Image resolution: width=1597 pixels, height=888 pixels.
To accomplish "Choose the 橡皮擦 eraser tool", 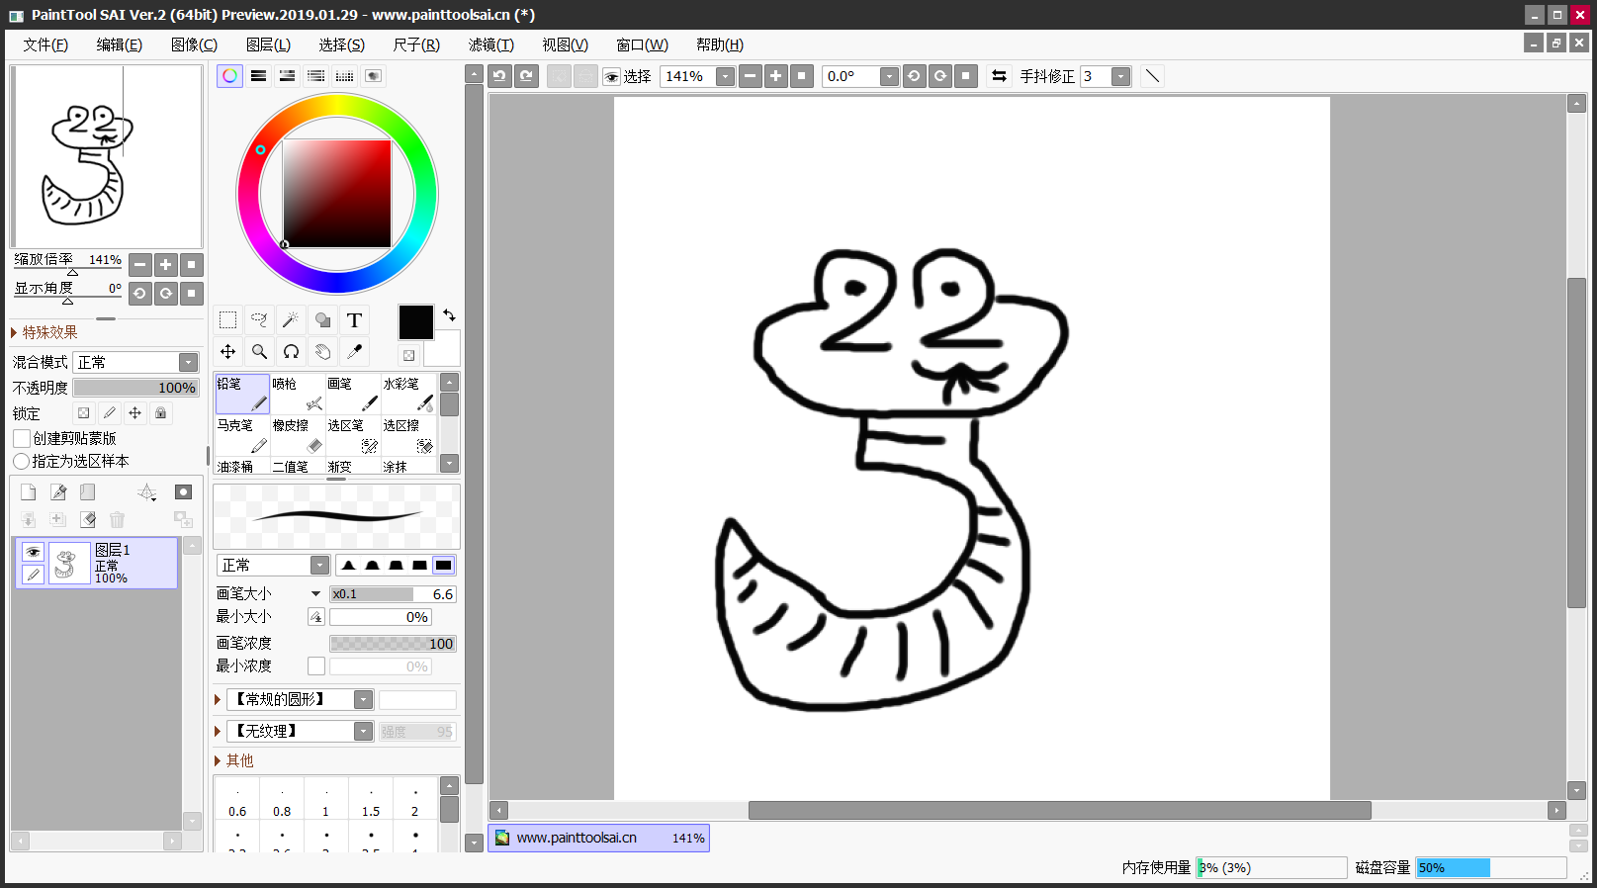I will point(298,435).
